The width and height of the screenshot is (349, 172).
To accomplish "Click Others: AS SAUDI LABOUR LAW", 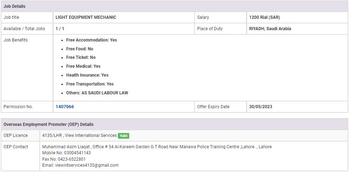I will (97, 93).
